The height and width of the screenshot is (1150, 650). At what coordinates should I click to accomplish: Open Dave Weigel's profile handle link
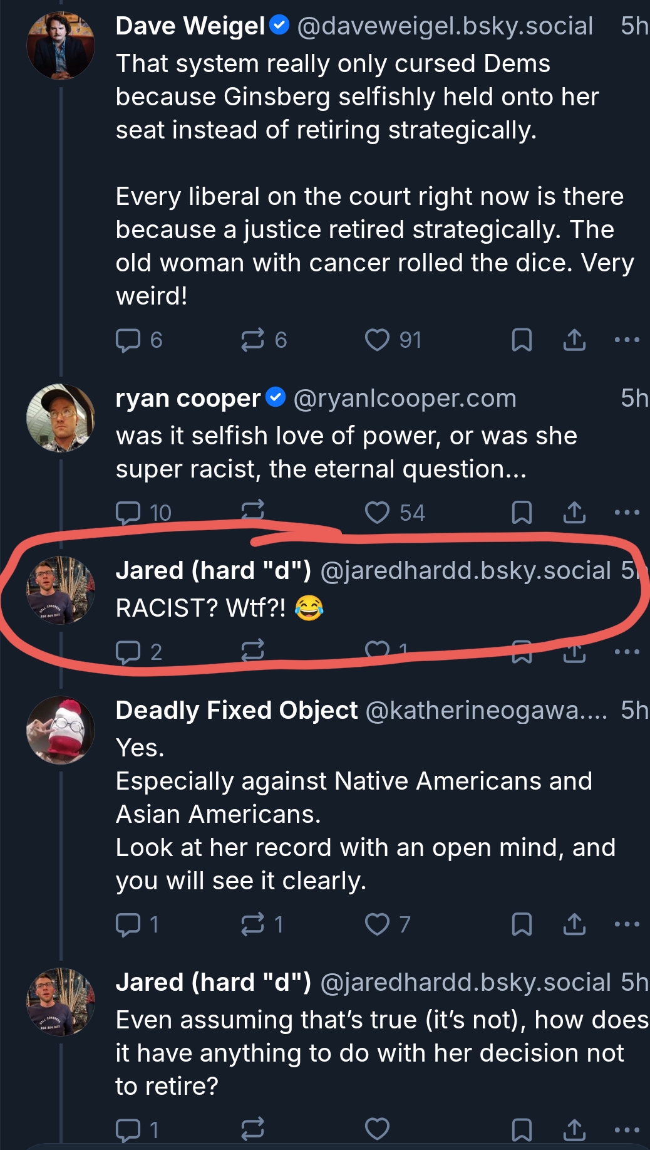point(445,26)
